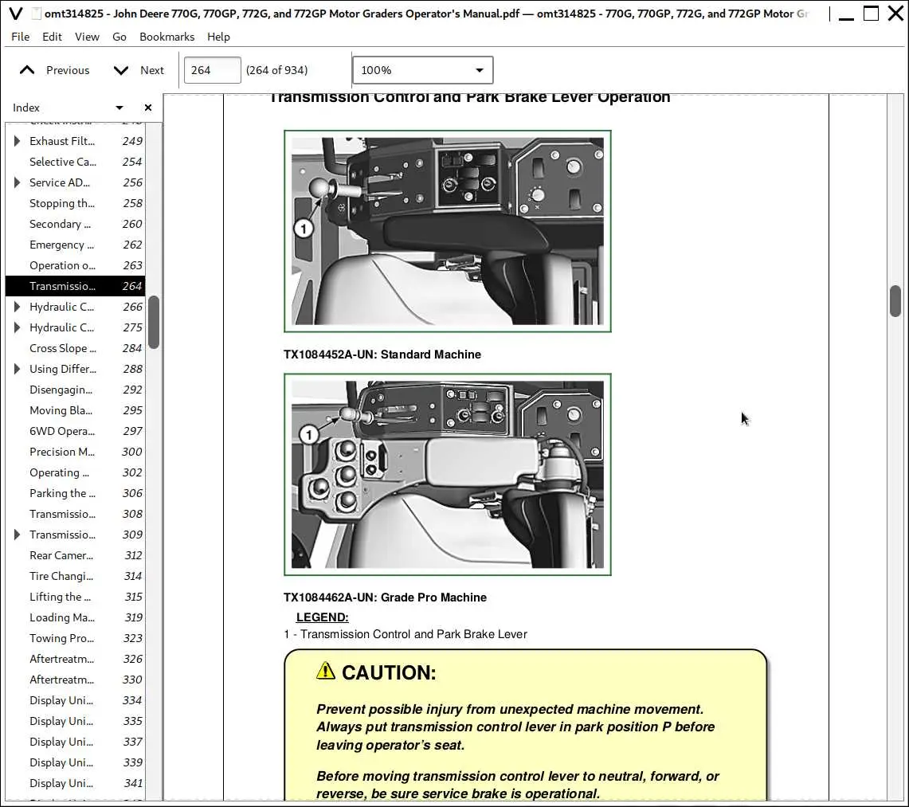Viewport: 909px width, 807px height.
Task: Click the Grade Pro Machine lever photo
Action: tap(448, 474)
